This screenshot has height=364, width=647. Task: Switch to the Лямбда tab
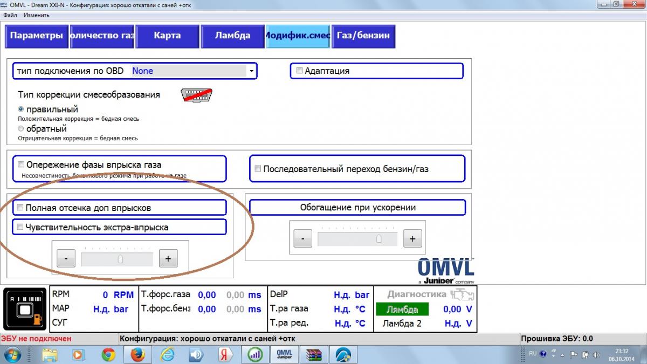[x=232, y=36]
